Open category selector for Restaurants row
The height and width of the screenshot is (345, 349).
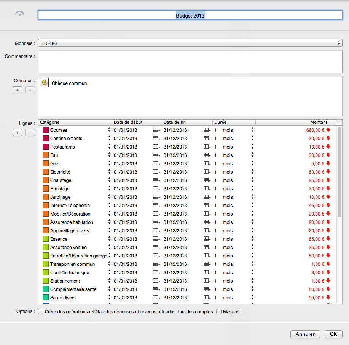109,147
